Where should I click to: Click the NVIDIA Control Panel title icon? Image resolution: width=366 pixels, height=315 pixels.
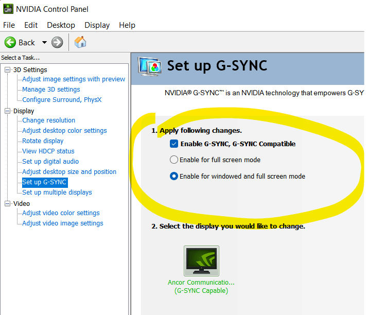[8, 9]
